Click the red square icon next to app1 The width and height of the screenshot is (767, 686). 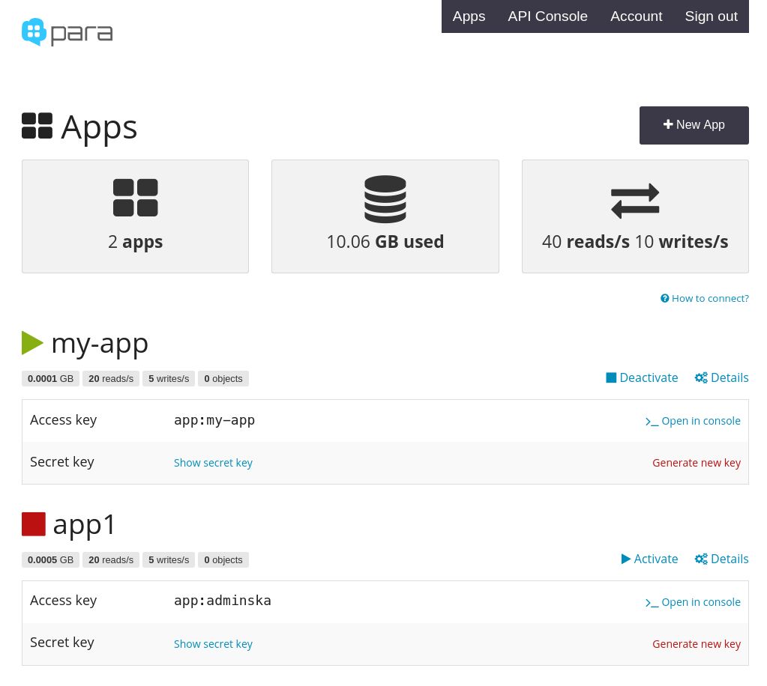(34, 523)
